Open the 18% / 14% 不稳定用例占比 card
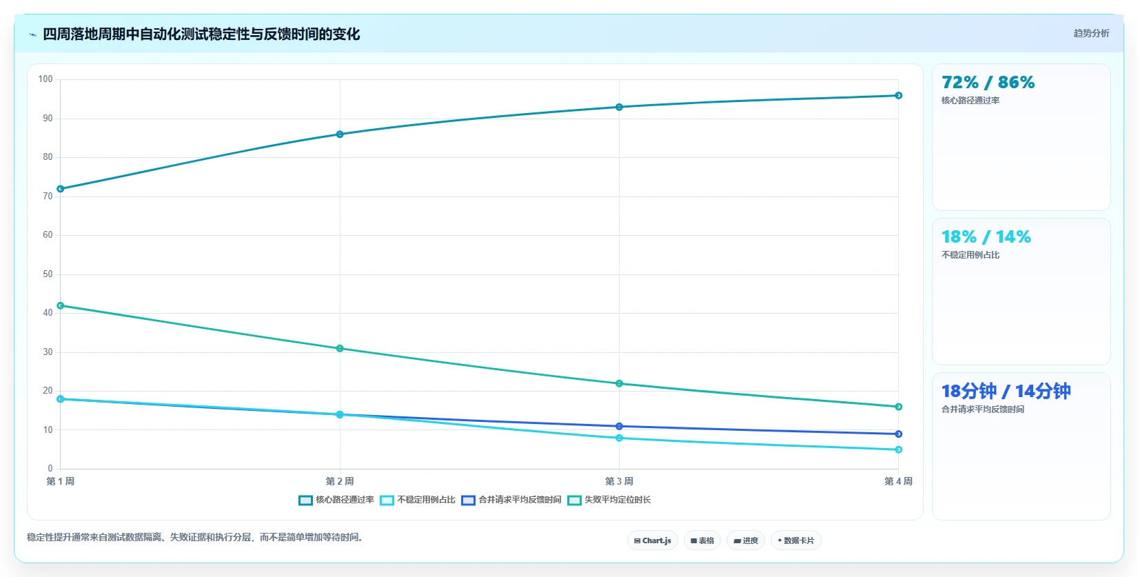Screen dimensions: 1138x577 [x=1021, y=292]
